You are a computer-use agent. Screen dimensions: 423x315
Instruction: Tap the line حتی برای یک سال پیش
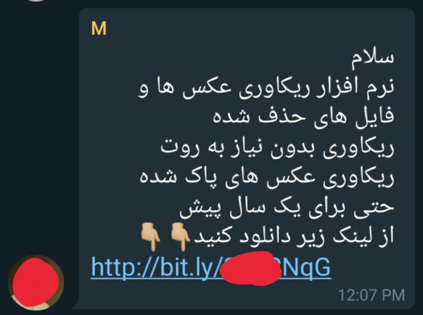pos(287,207)
